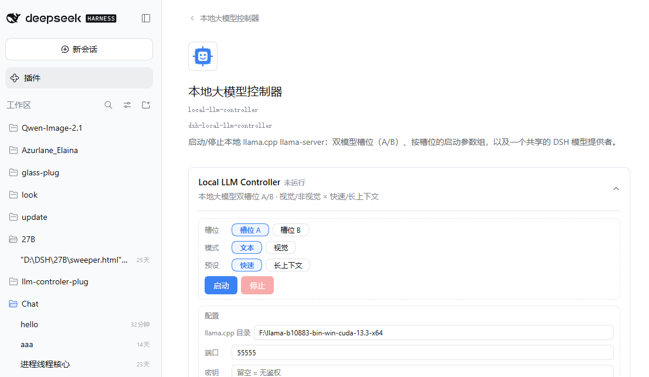Click the local-llm-controller identifier text
This screenshot has height=377, width=649.
223,110
